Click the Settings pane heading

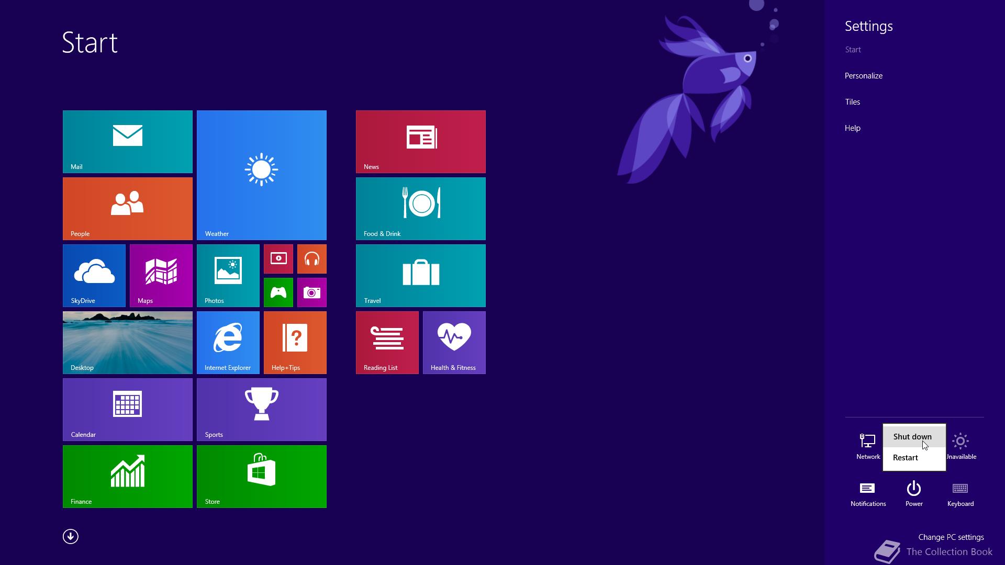coord(868,26)
